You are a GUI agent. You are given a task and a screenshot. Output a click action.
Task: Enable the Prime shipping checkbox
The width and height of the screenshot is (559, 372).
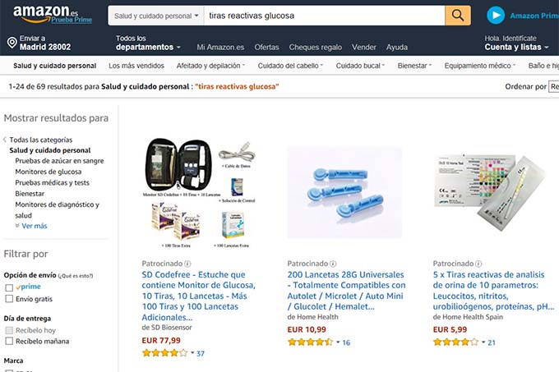click(9, 287)
